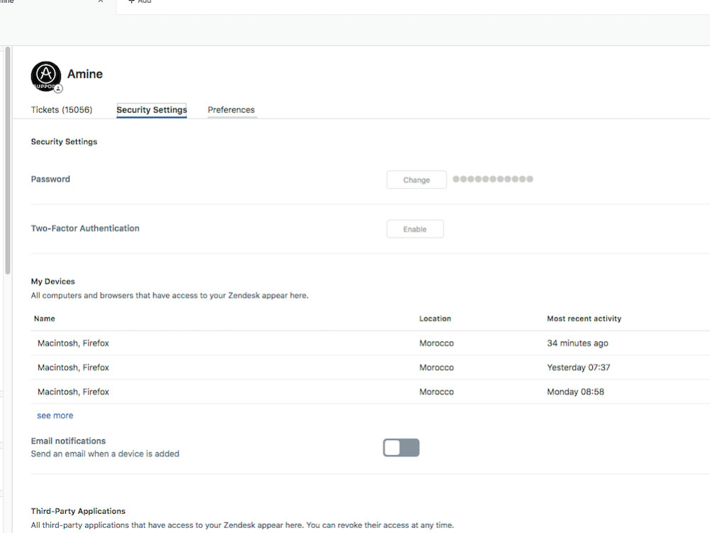Click see more under My Devices
710x533 pixels.
point(55,416)
